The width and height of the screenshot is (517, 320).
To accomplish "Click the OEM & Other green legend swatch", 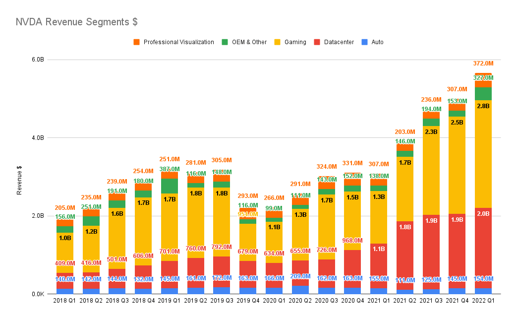I will click(225, 42).
